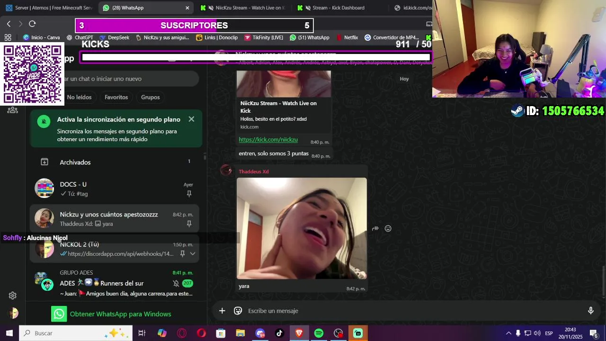Open Brave browser from taskbar

click(299, 333)
